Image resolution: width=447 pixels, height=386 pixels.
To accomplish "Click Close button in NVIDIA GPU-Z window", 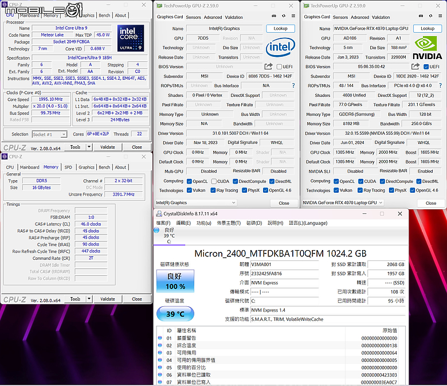I will click(x=431, y=203).
